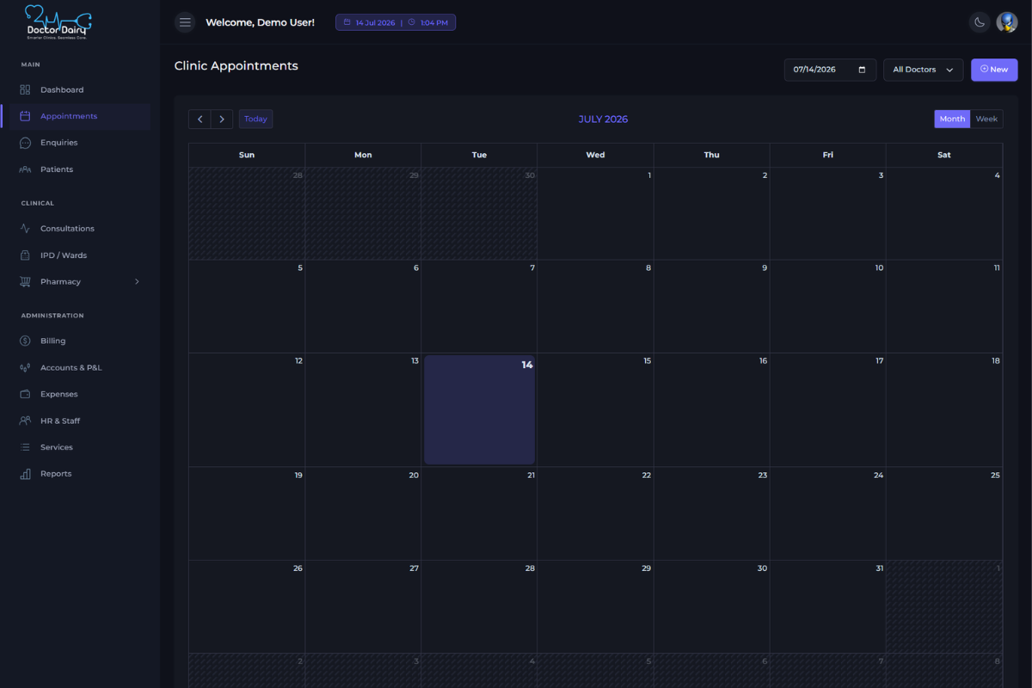Focus the 07/14/2026 date field
The width and height of the screenshot is (1032, 688).
coord(830,70)
